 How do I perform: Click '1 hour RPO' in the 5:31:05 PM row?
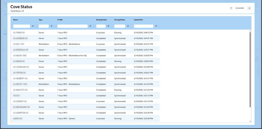point(62,107)
